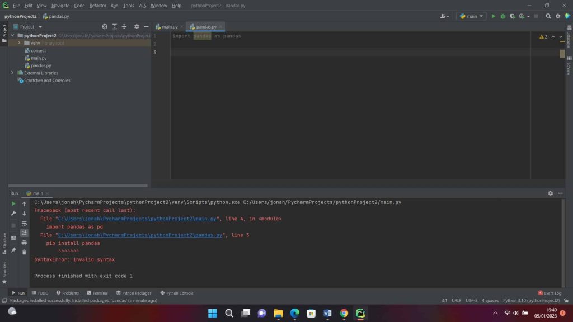This screenshot has height=322, width=573.
Task: Run the program with the green Run toolbar icon
Action: pos(494,16)
